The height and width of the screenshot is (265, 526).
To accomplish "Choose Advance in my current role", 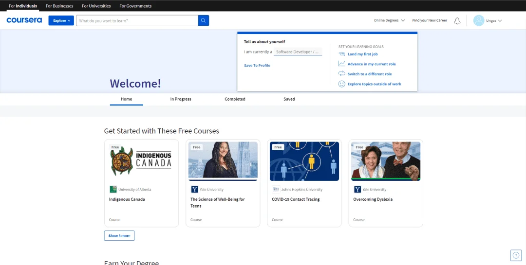I will pos(372,64).
